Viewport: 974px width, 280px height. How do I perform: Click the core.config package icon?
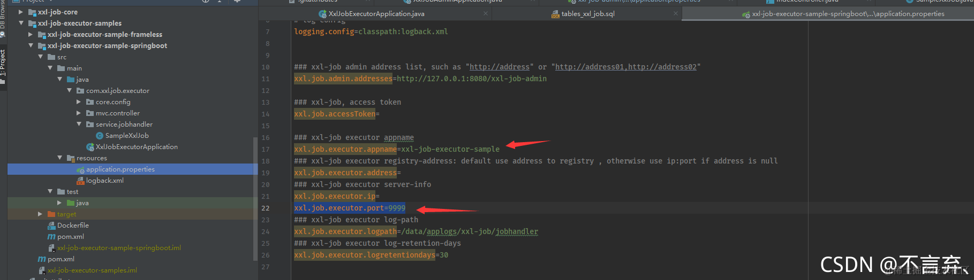(90, 102)
